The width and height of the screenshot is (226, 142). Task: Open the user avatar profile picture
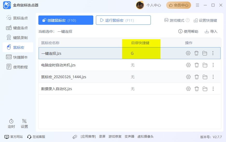click(x=140, y=5)
